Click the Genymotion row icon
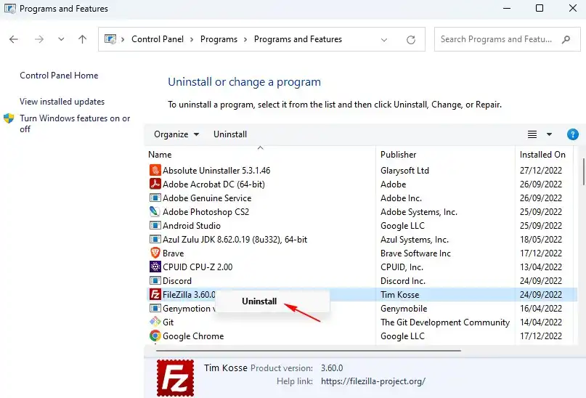 (x=155, y=309)
